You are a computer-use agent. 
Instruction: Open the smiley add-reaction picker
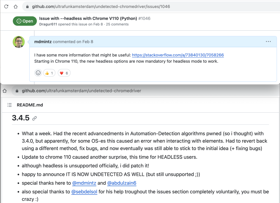[38, 73]
